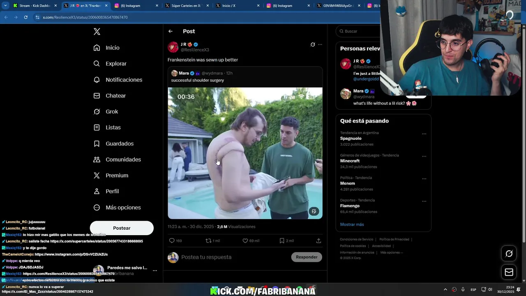Viewport: 526px width, 296px height.
Task: Play the quoted shoulder surgery video
Action: (x=245, y=153)
